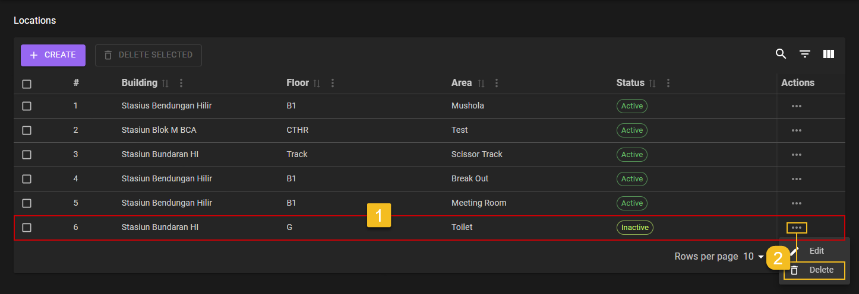The width and height of the screenshot is (859, 294).
Task: Click the Create button
Action: 53,55
